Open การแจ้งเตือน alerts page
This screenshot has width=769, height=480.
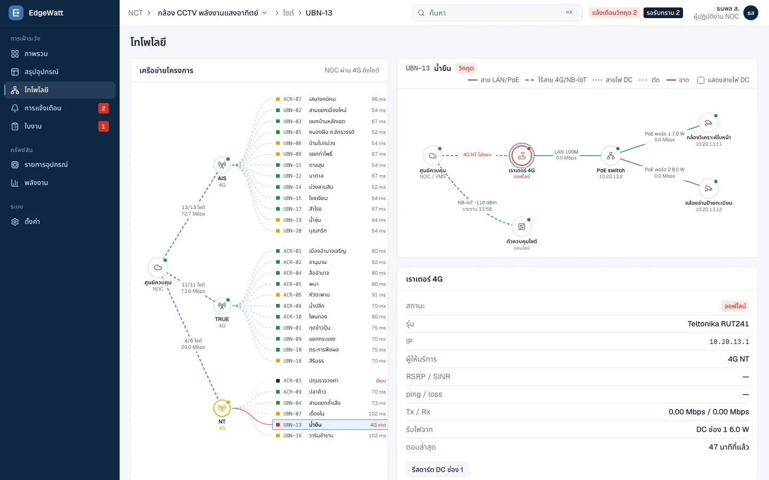tap(60, 108)
